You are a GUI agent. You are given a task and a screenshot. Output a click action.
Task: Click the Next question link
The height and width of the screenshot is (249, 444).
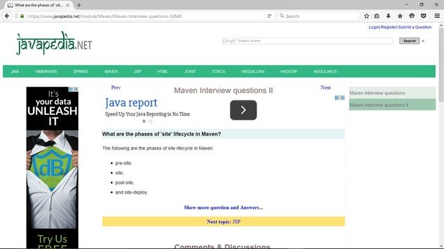point(325,88)
